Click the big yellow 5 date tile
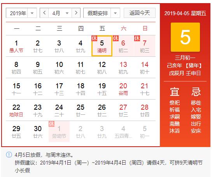 [x=185, y=37]
